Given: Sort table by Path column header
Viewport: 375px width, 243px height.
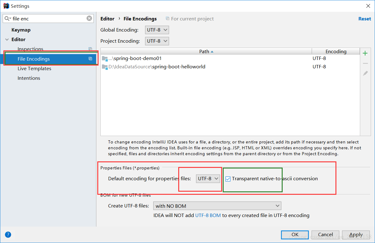Looking at the screenshot, I should (x=206, y=51).
